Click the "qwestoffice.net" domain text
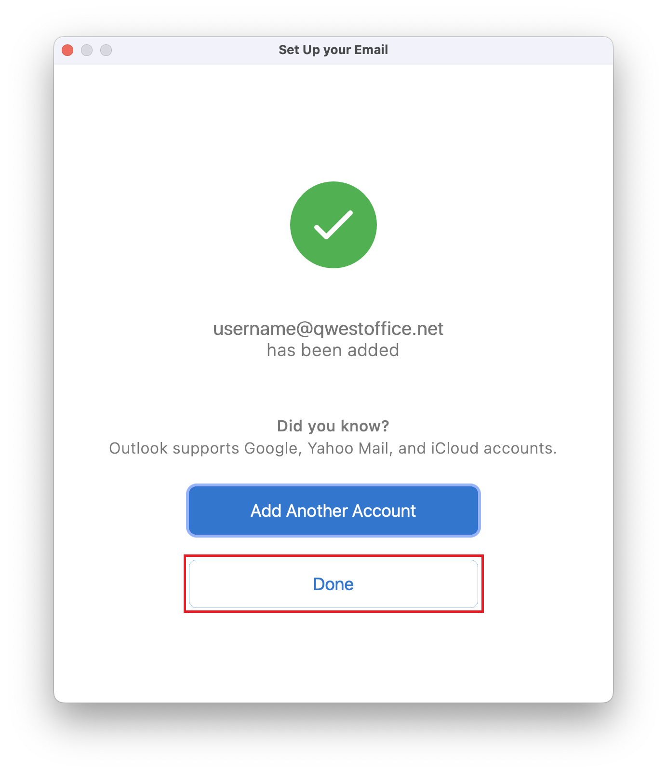The image size is (667, 774). 378,329
